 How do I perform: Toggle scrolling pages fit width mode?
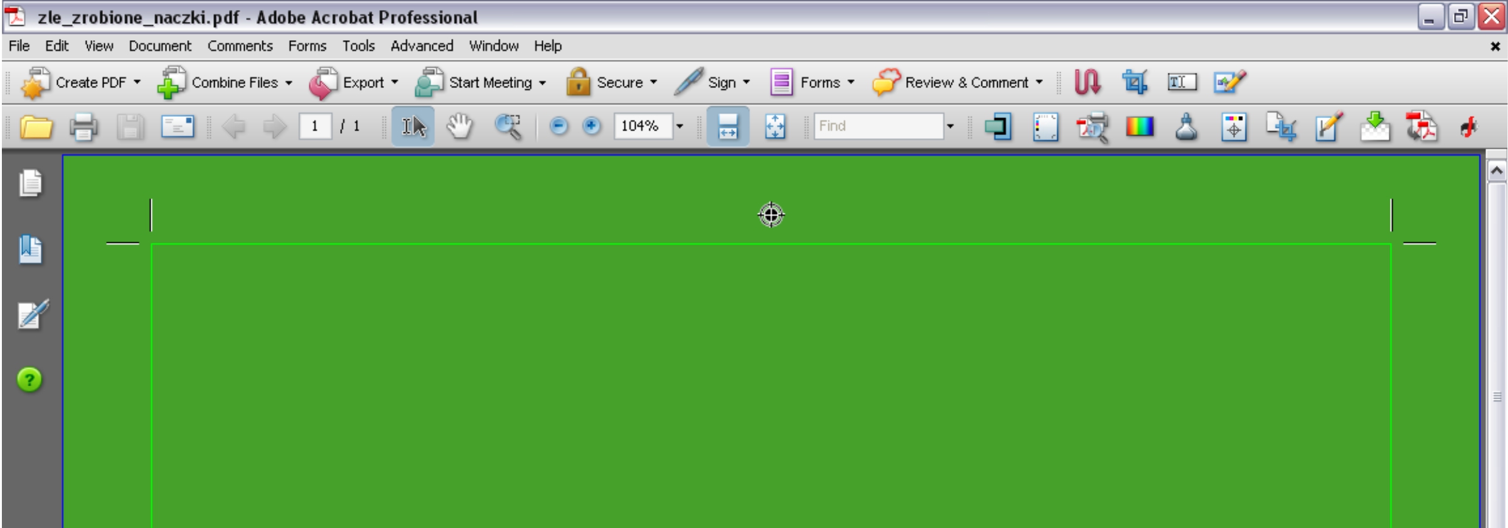pyautogui.click(x=727, y=127)
